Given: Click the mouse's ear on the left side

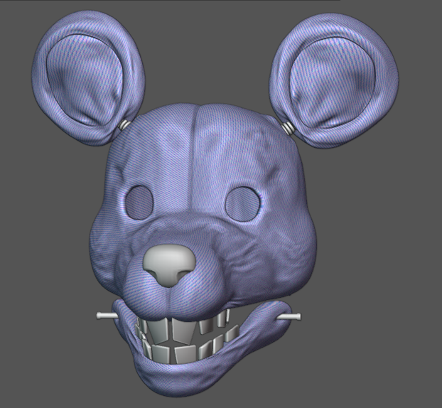Looking at the screenshot, I should coord(88,78).
